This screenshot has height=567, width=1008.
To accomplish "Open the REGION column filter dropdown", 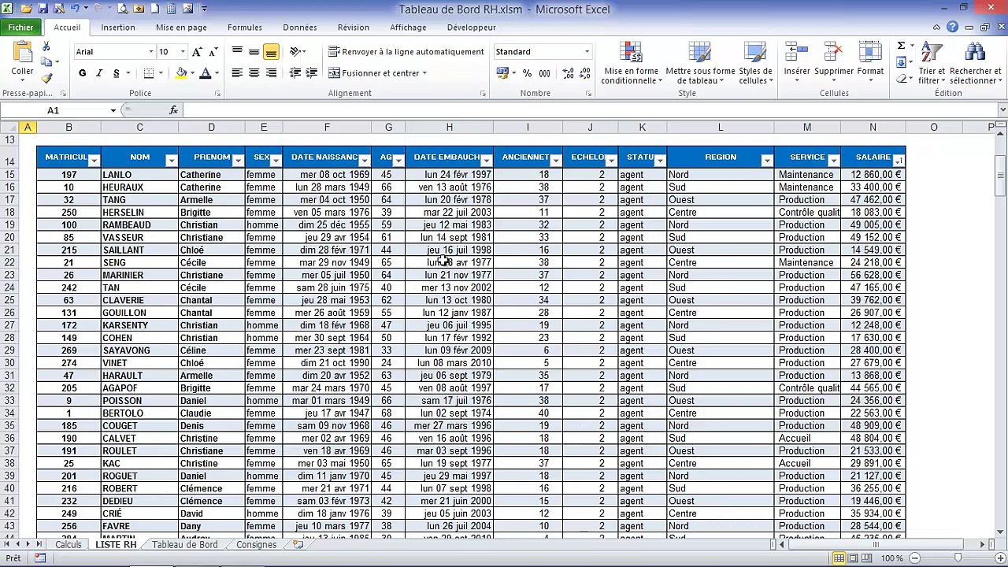I will [767, 161].
